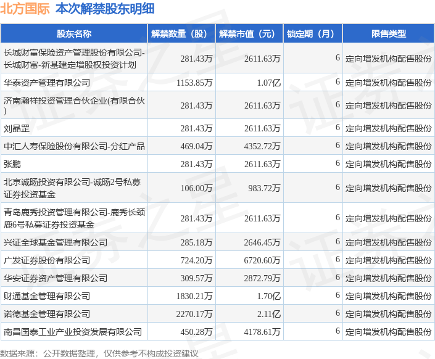Click the 285.18万 quantity value
Viewport: 435px width, 359px height.
[x=196, y=242]
